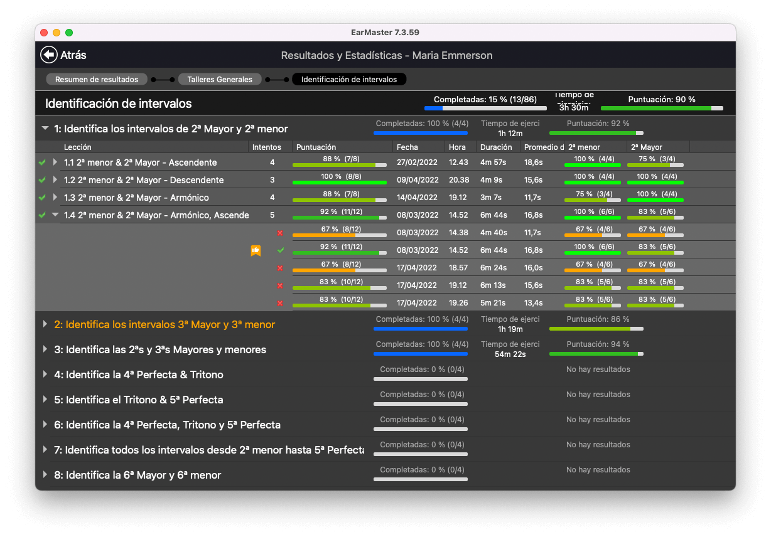Viewport: 771px width, 537px height.
Task: Click green checkmark beside lesson 1.1
Action: 42,162
